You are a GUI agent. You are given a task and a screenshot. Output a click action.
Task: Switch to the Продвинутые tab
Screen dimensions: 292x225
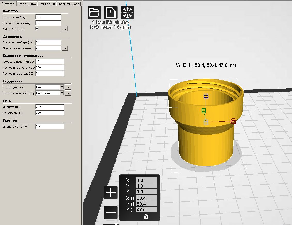(x=27, y=4)
